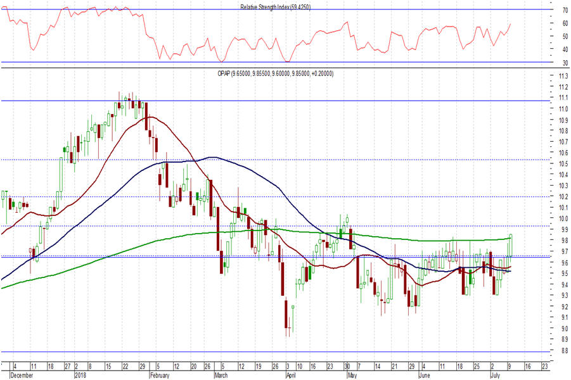Select the 50 level on RSI axis
This screenshot has width=571, height=380.
(x=565, y=36)
